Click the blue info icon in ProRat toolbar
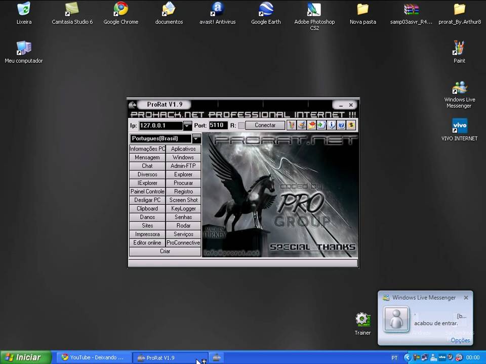The width and height of the screenshot is (486, 364). pos(332,125)
